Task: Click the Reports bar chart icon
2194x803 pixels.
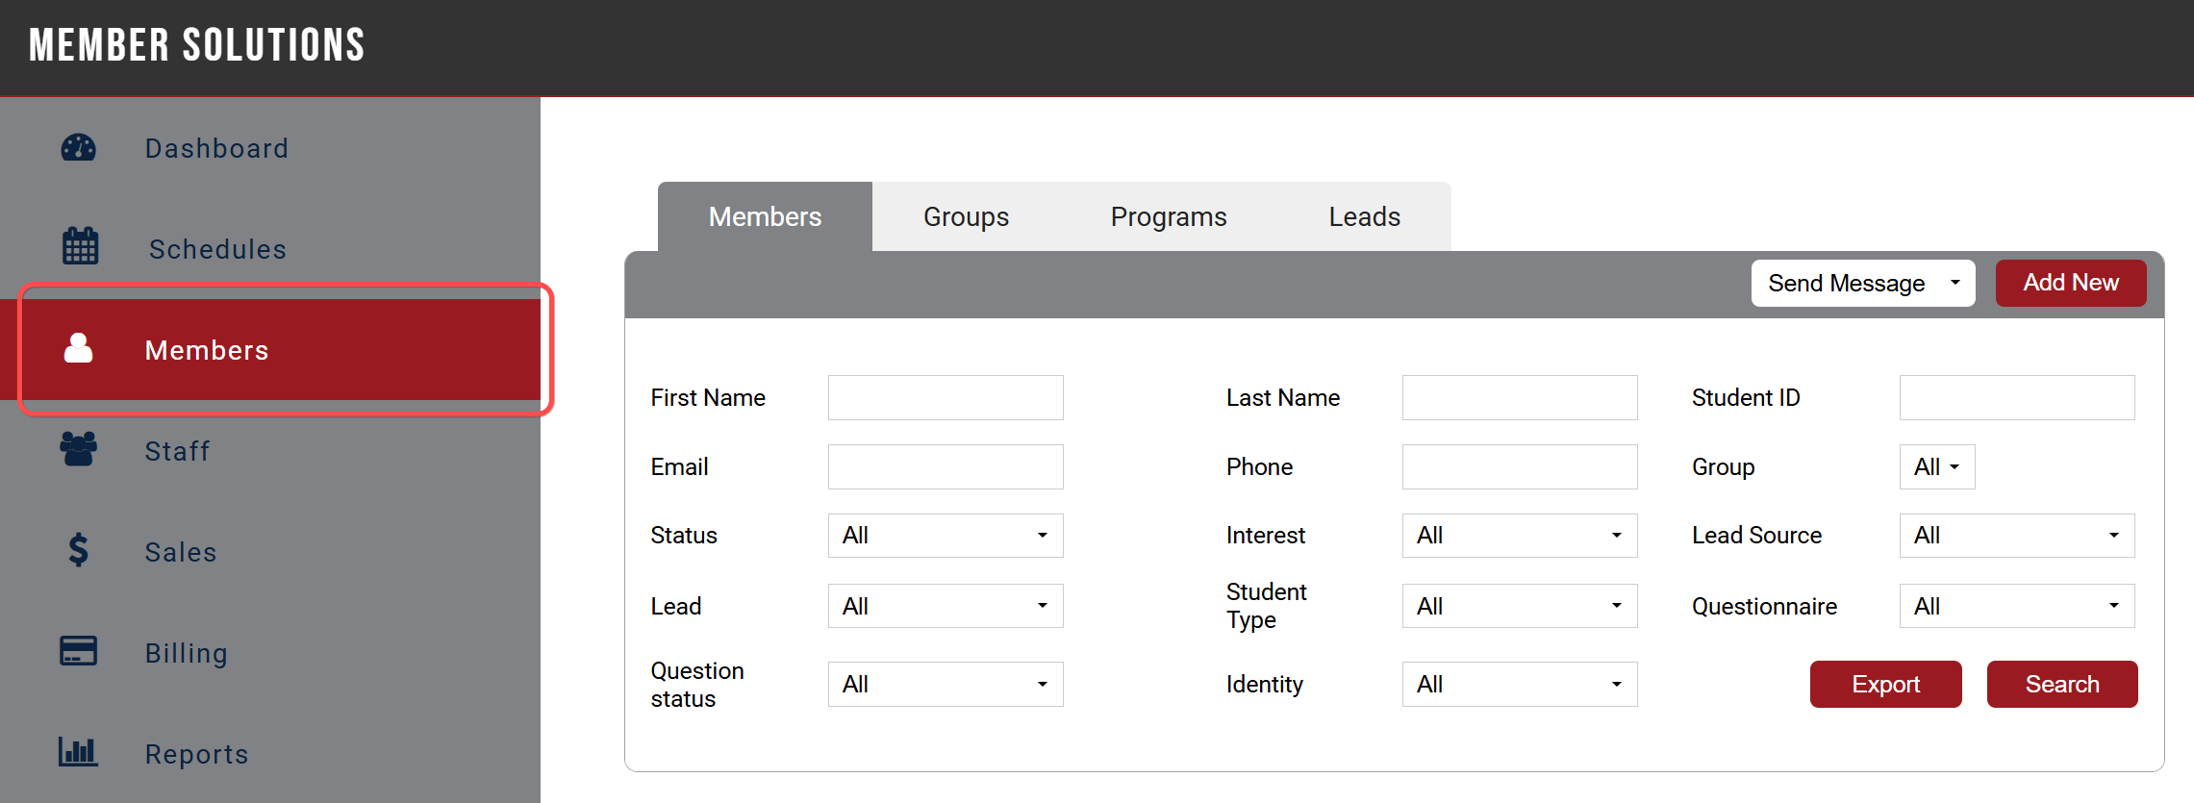Action: (x=78, y=751)
